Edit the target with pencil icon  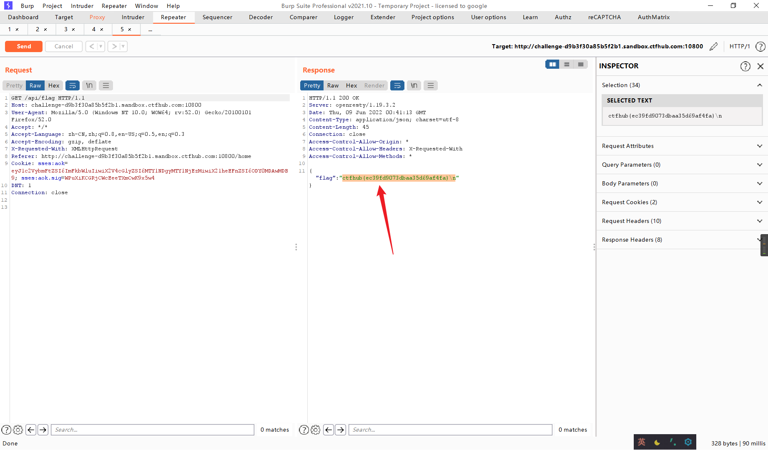(714, 46)
